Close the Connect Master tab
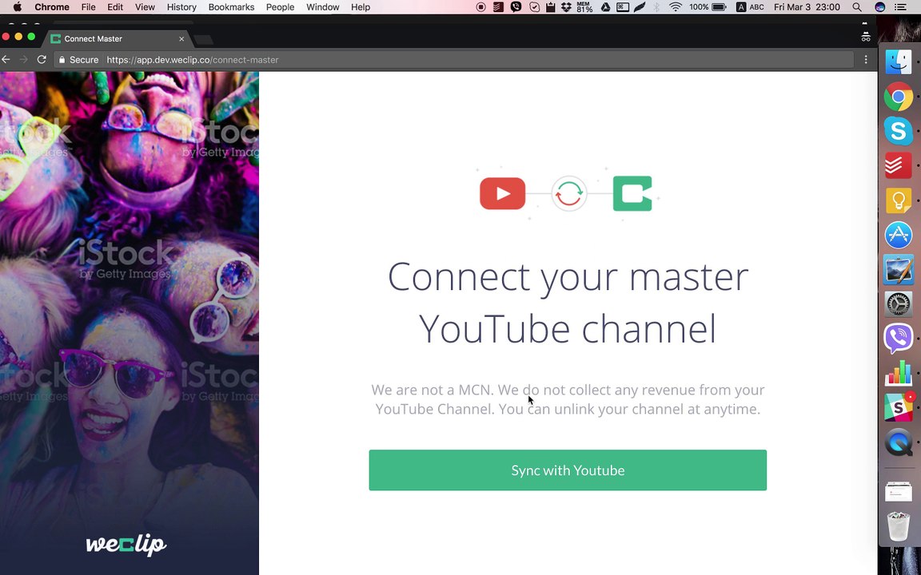 [x=181, y=38]
